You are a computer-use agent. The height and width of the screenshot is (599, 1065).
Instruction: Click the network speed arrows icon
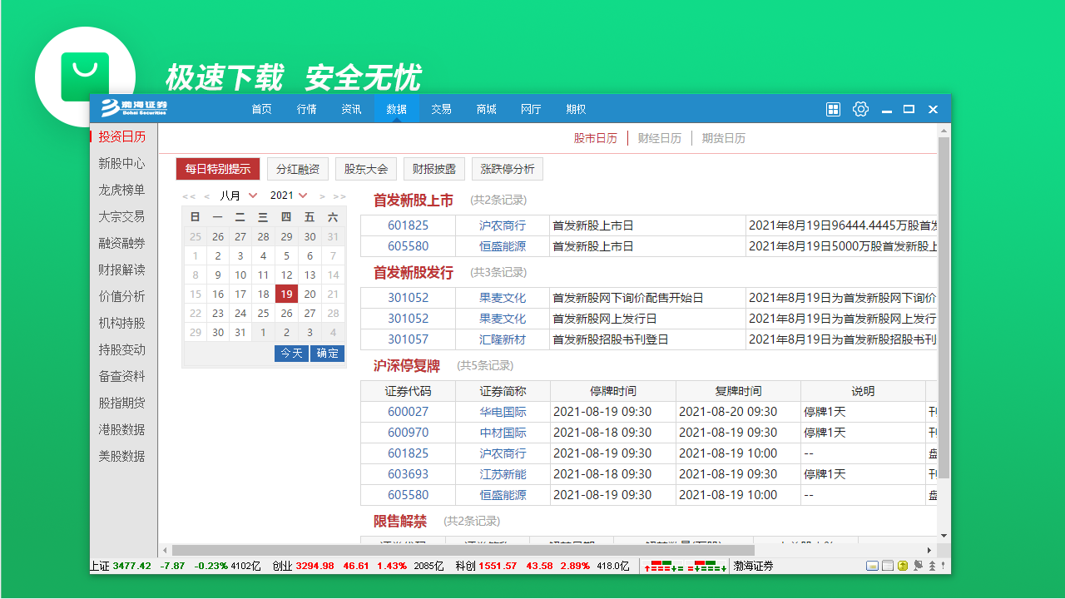click(932, 565)
